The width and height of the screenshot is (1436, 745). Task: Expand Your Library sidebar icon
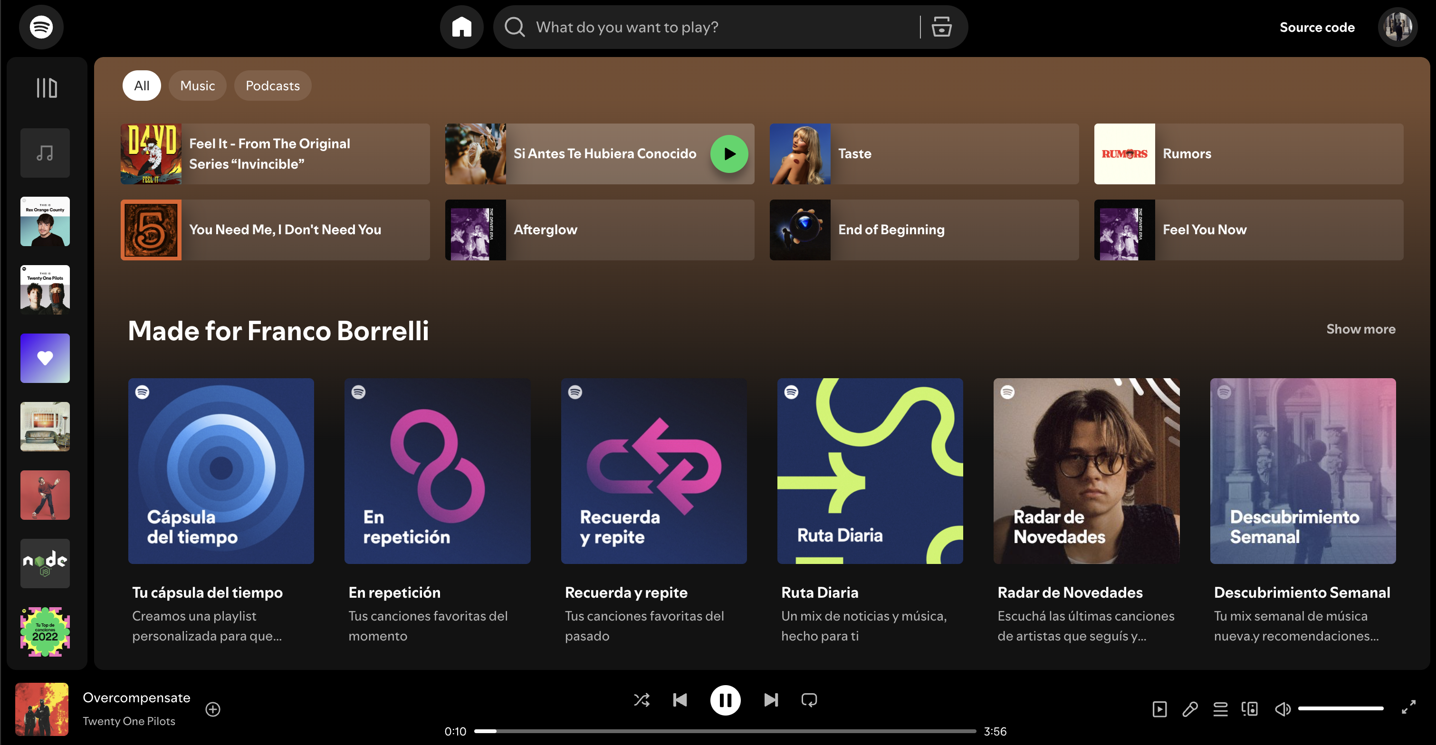click(46, 87)
